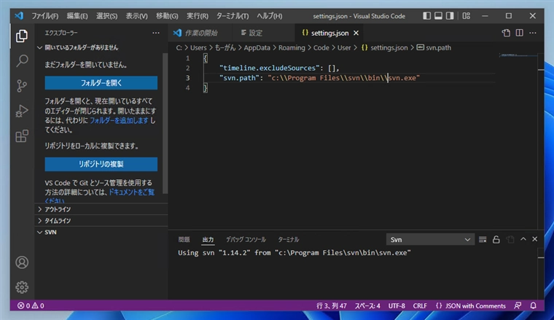Image resolution: width=554 pixels, height=320 pixels.
Task: Close the settings.json tab
Action: click(x=356, y=33)
